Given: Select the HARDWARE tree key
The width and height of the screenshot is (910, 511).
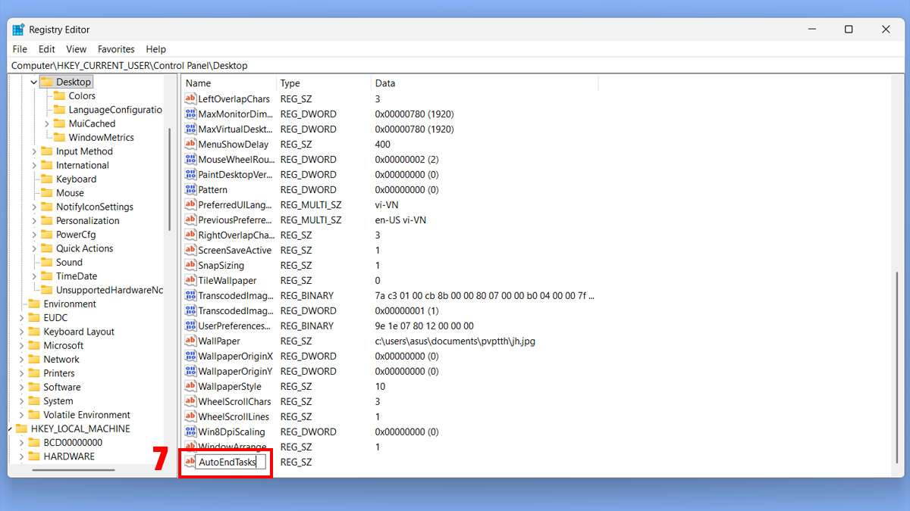Looking at the screenshot, I should coord(69,456).
